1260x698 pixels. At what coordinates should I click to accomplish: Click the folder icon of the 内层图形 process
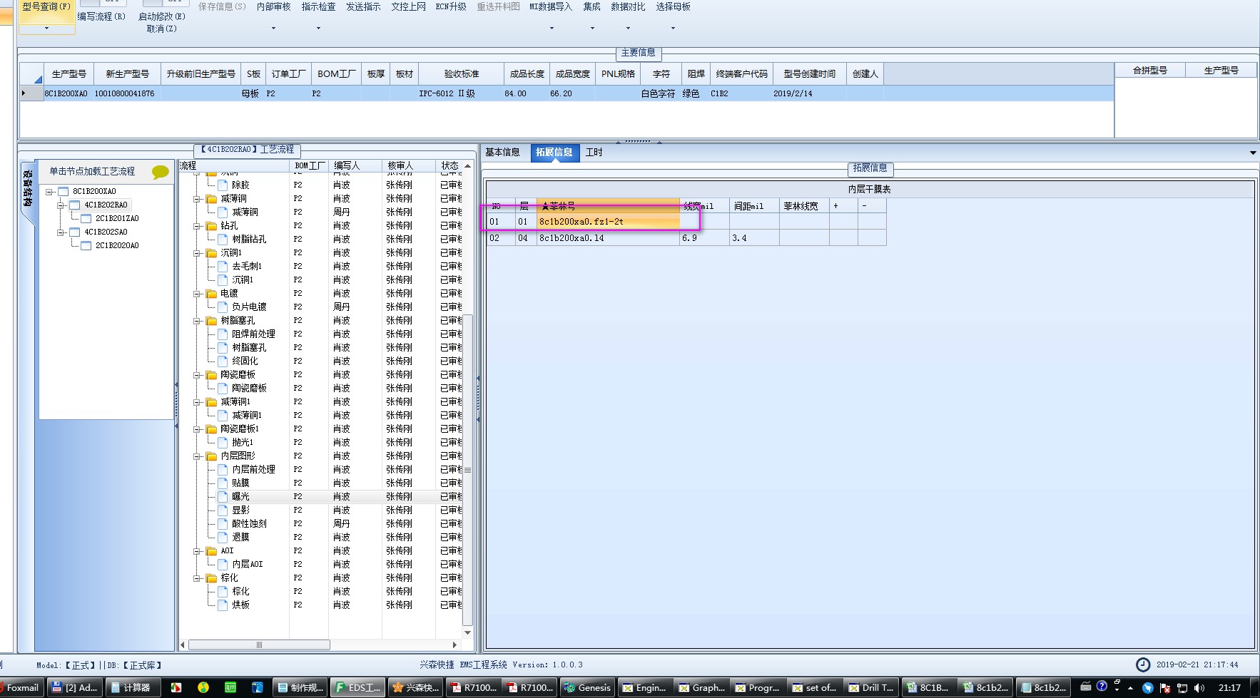click(211, 456)
